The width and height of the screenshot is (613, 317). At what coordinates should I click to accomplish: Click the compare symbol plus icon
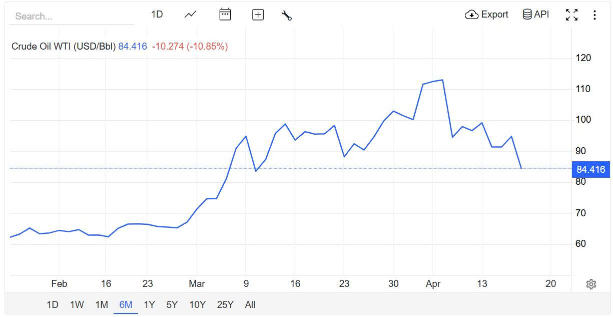(x=258, y=15)
